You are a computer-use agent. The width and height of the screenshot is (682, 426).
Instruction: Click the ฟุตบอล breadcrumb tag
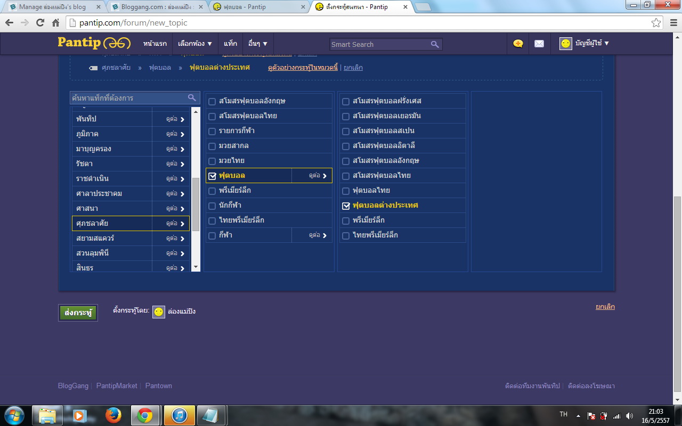point(160,68)
